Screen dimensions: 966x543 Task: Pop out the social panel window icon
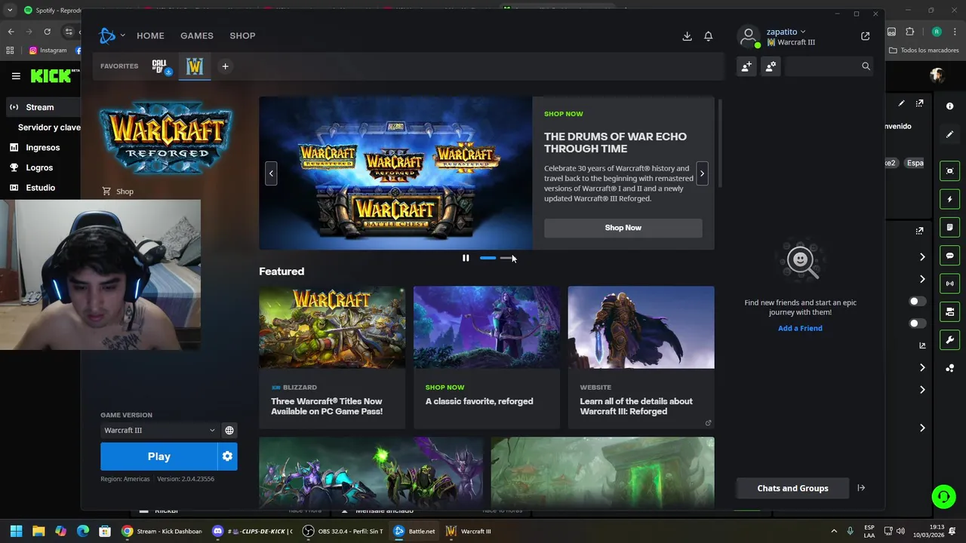[x=866, y=36]
